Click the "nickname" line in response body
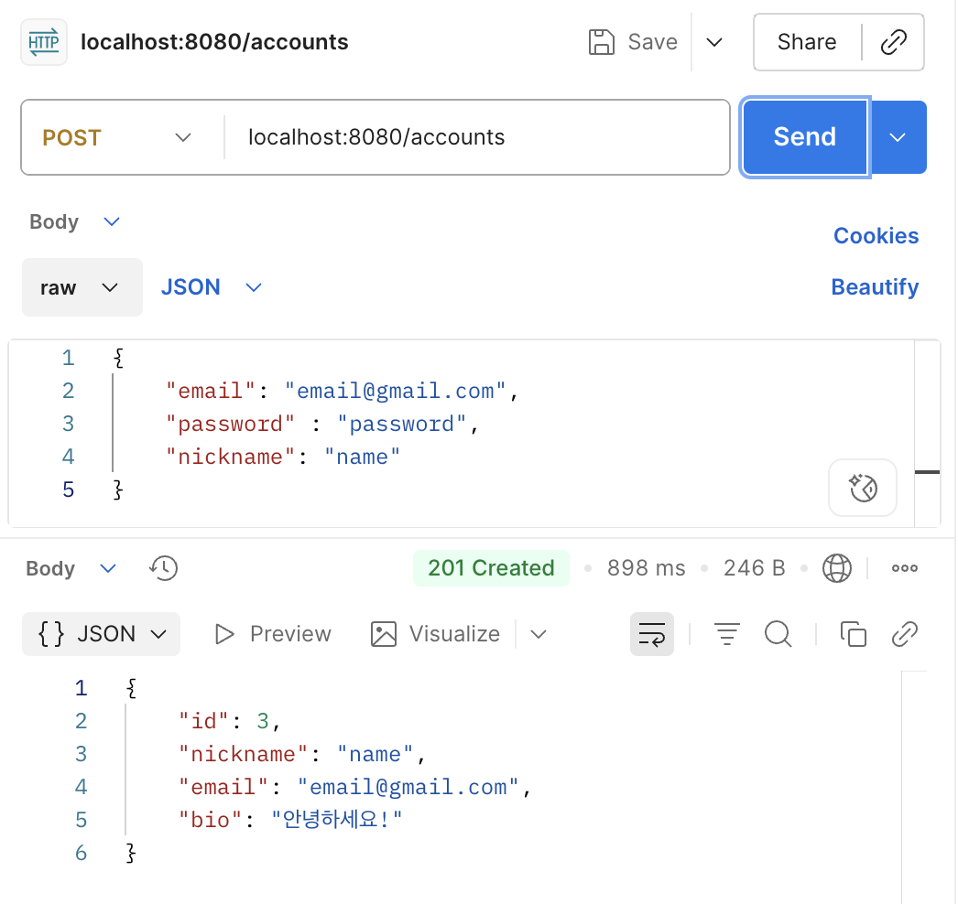 point(301,755)
